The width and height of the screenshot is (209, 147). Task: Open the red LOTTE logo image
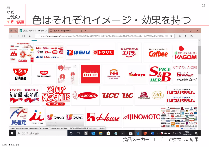91,74
